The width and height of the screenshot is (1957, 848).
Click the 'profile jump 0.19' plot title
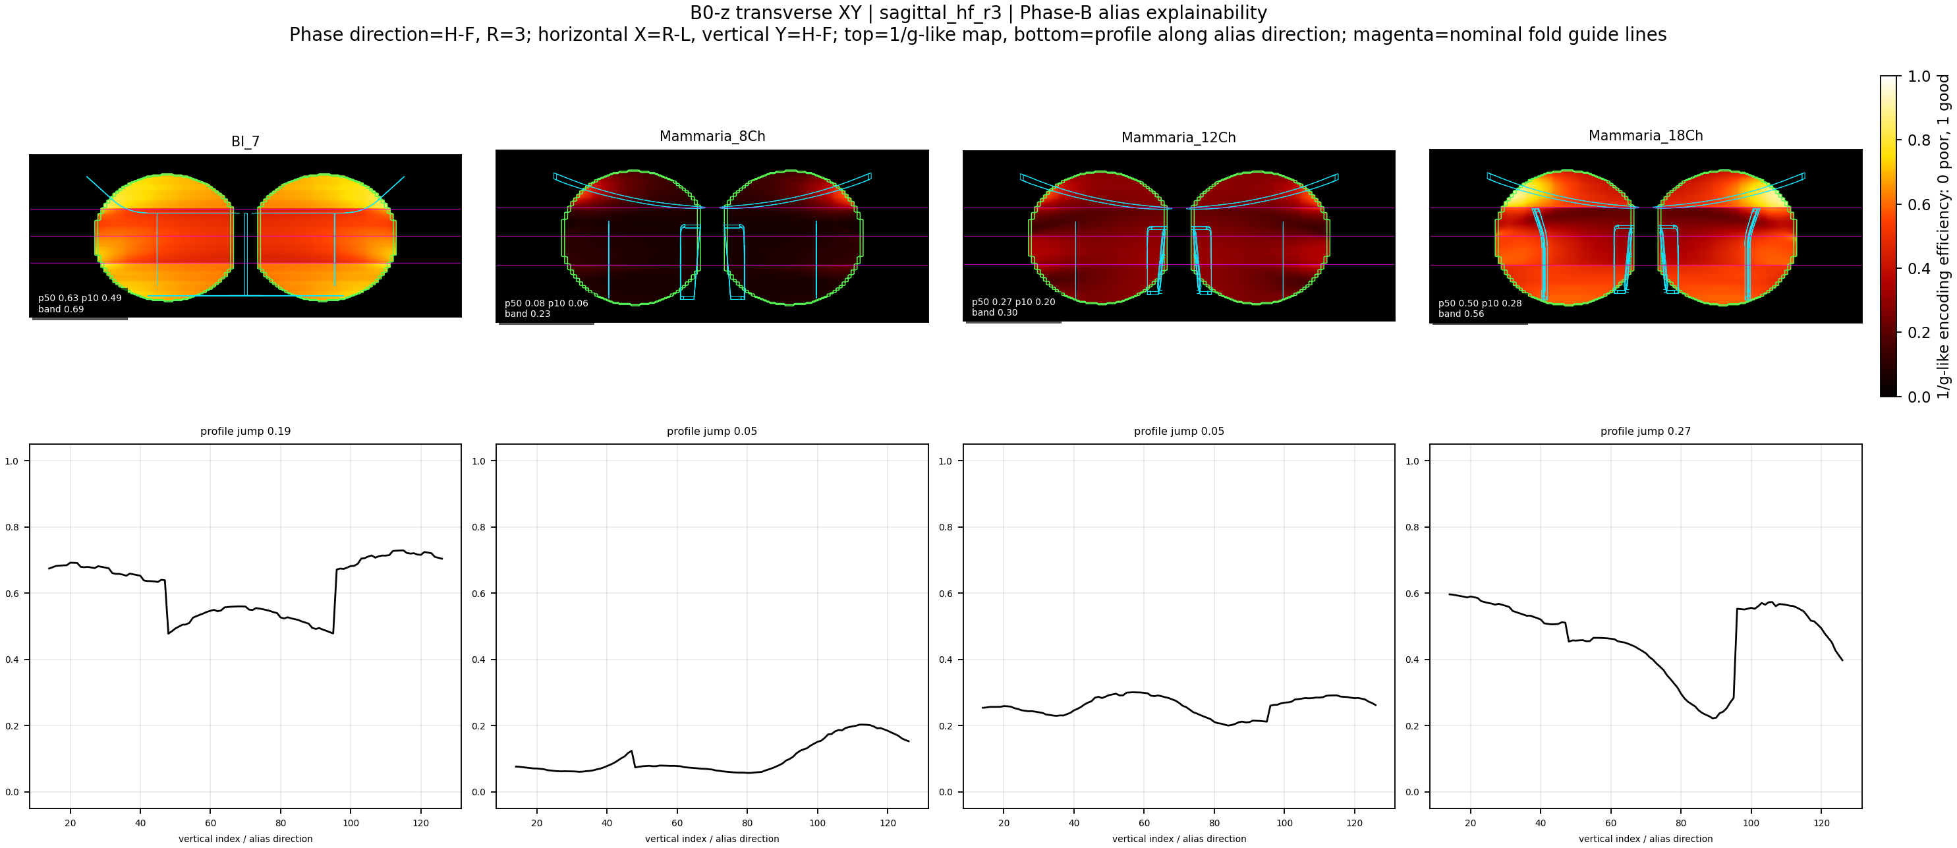point(245,431)
